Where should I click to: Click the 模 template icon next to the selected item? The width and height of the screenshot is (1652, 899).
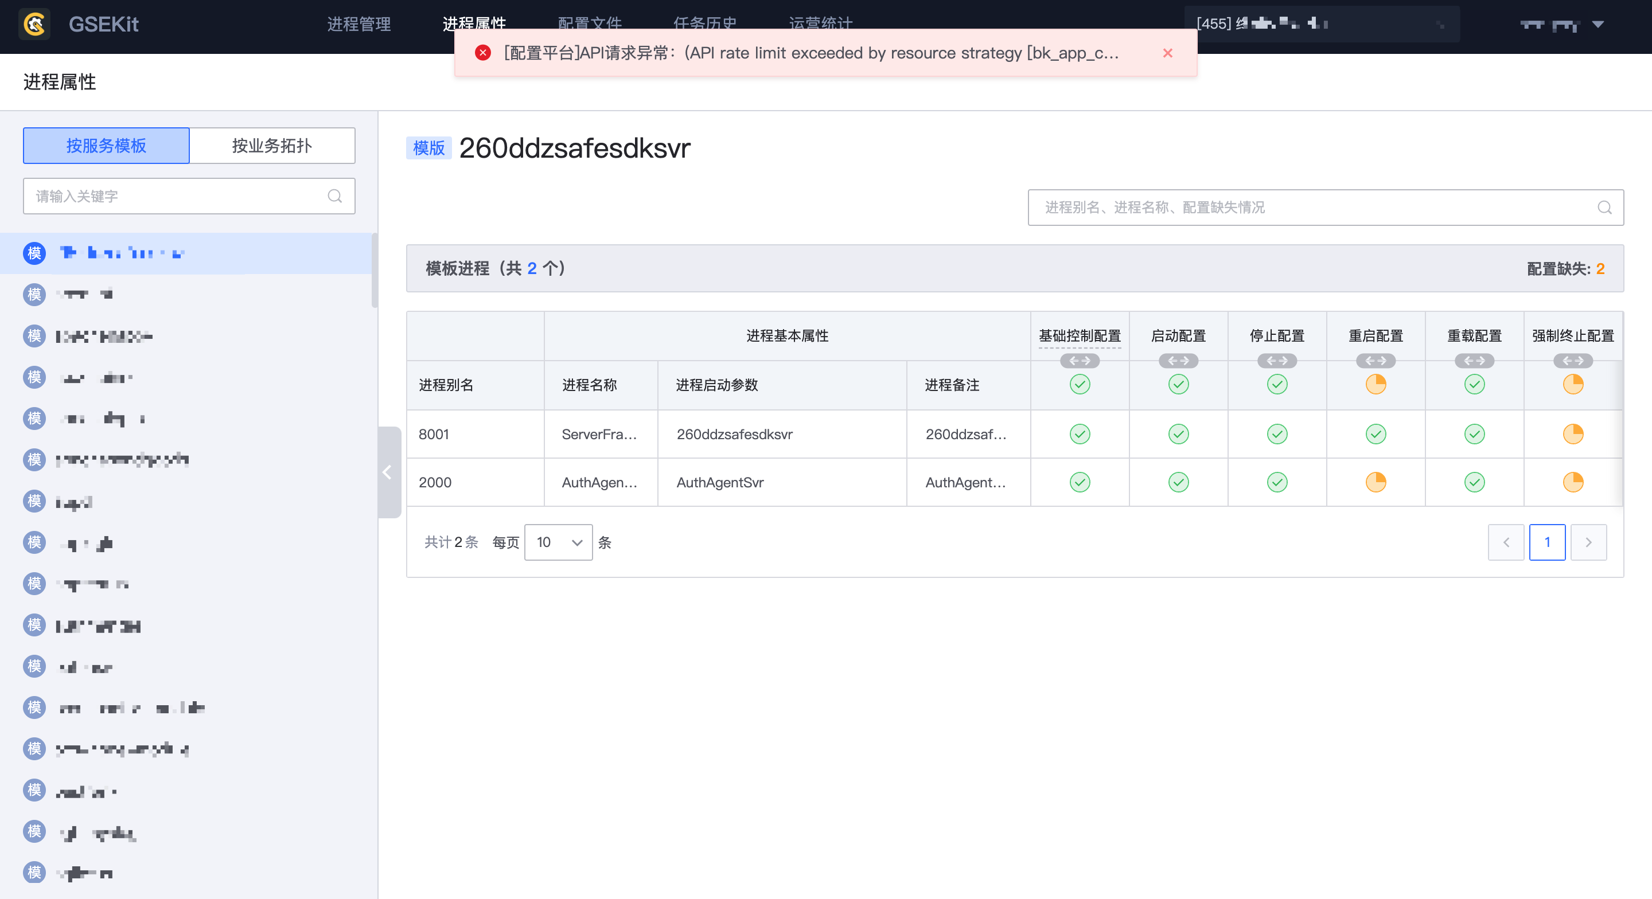click(x=34, y=253)
